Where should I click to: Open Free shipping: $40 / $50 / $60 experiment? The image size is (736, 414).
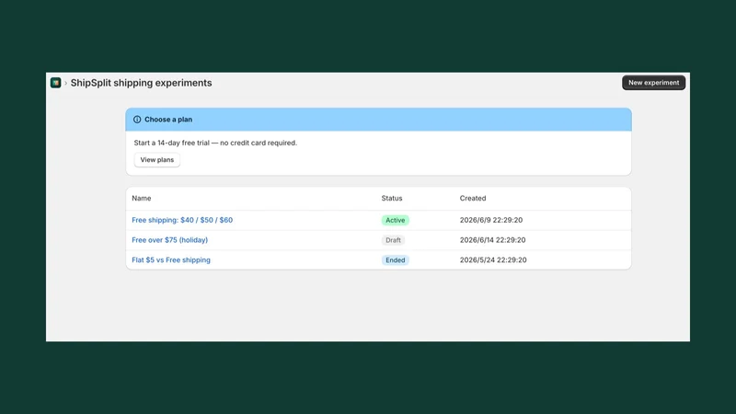click(x=182, y=220)
